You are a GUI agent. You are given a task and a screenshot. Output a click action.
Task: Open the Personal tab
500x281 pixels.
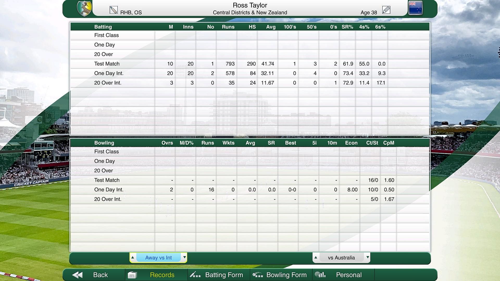point(348,275)
